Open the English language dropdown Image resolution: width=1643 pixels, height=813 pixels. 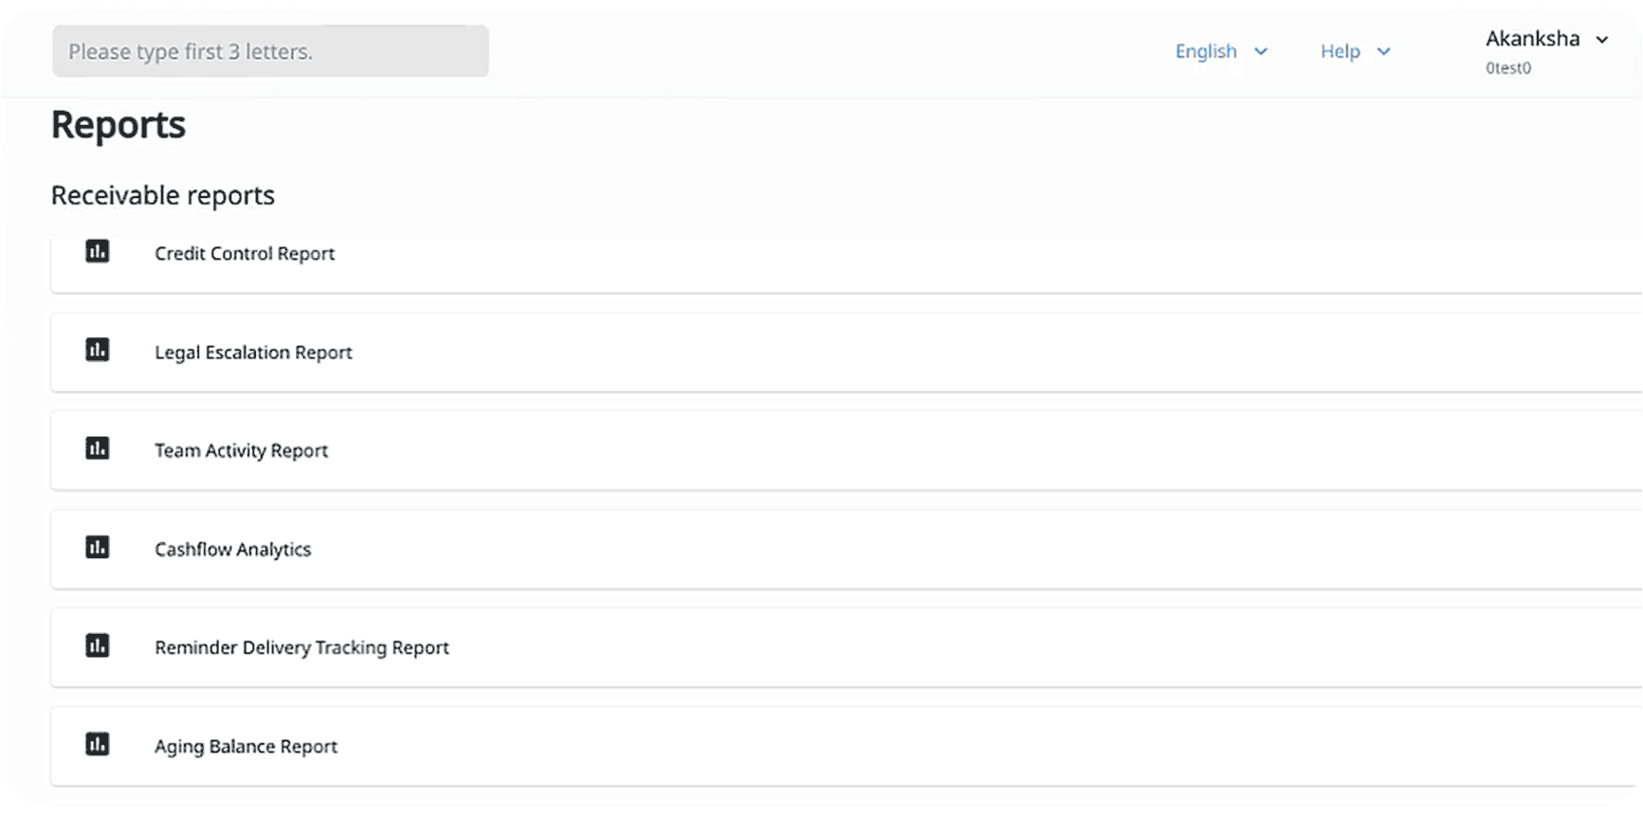click(x=1206, y=51)
